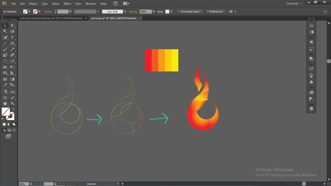331x186 pixels.
Task: Open fill color dropdown in control bar
Action: click(x=29, y=12)
